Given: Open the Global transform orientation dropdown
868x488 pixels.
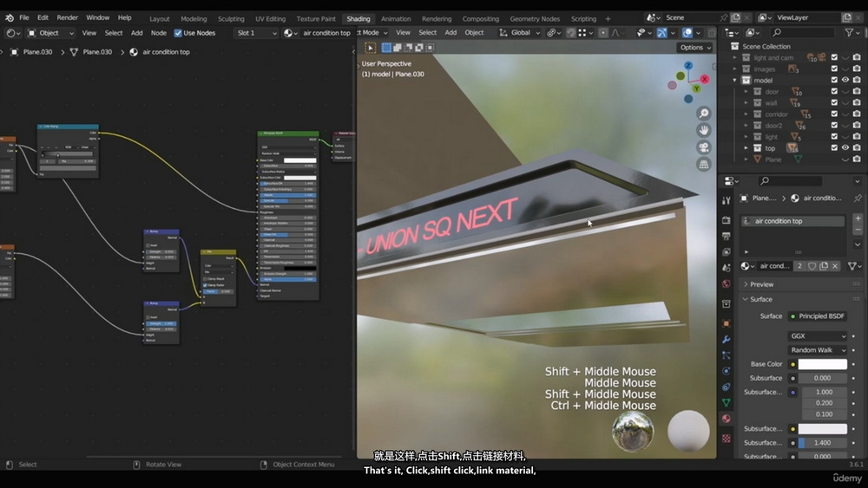Looking at the screenshot, I should [x=519, y=33].
